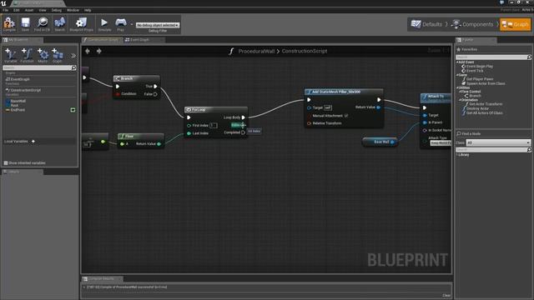
Task: Select the BaseWall variable entry
Action: [x=18, y=101]
